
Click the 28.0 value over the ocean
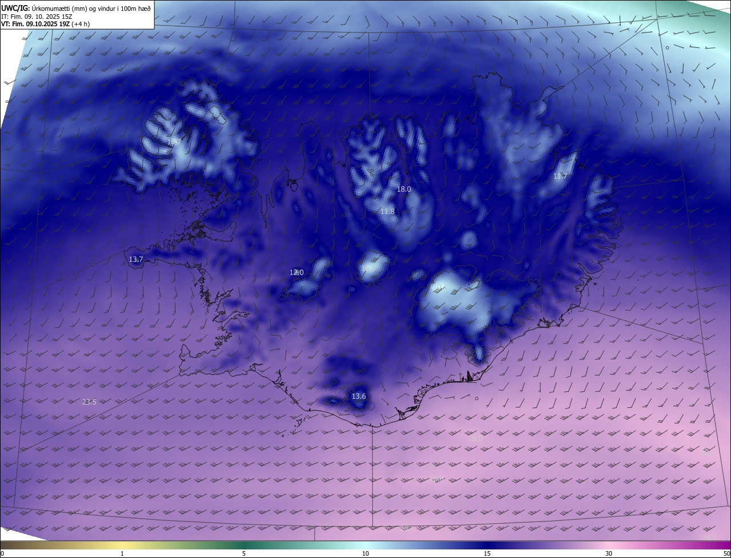coord(475,439)
